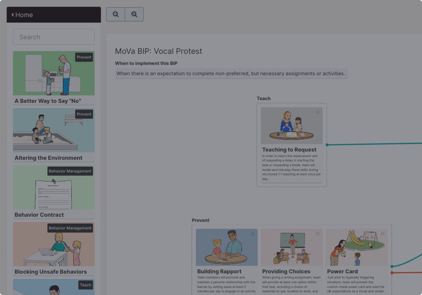Remove the Teaching to Request card
The height and width of the screenshot is (295, 422).
coord(317,112)
